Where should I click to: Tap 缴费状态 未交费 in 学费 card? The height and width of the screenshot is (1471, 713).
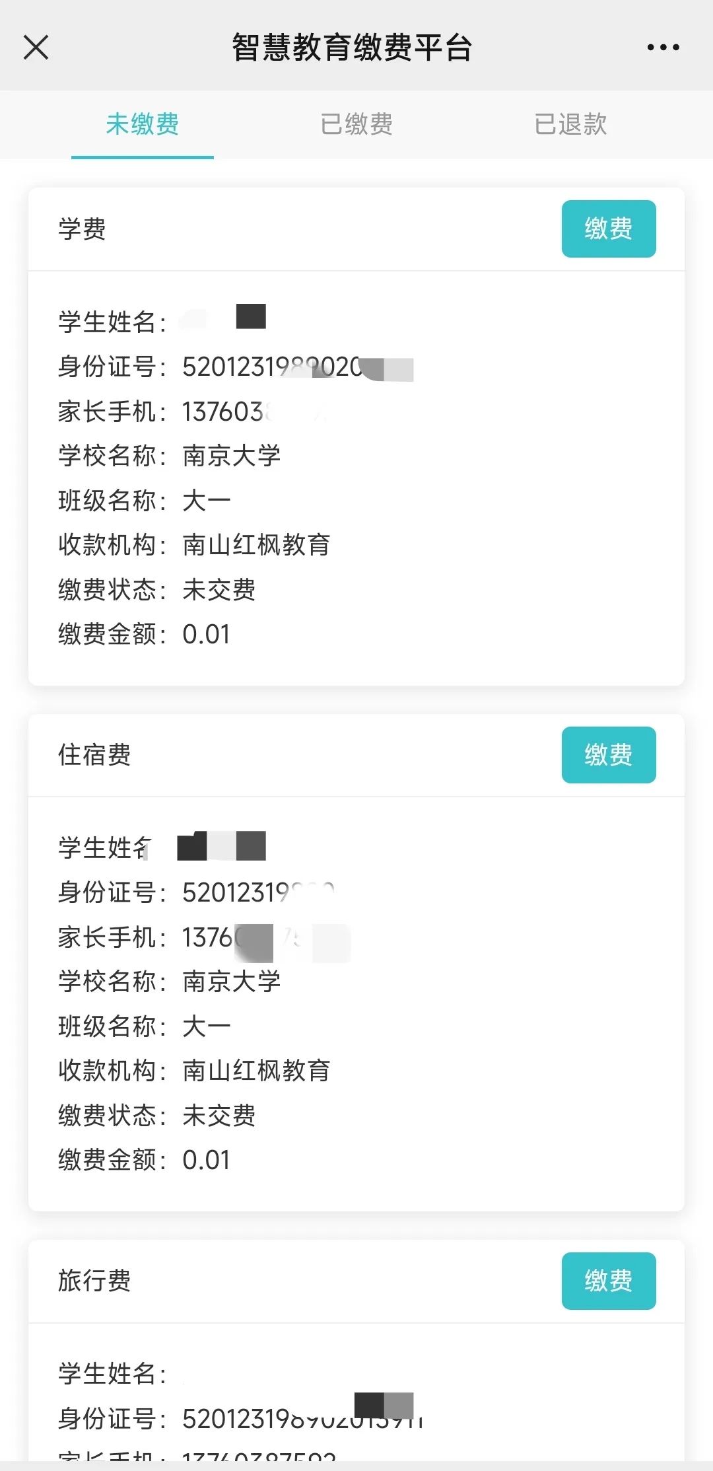(157, 590)
